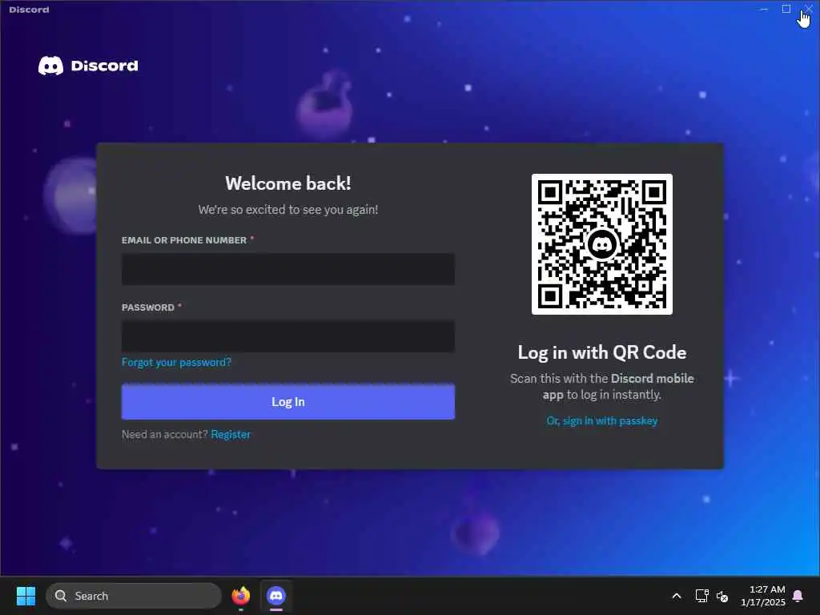Click the muted volume tray icon
This screenshot has width=820, height=615.
(722, 596)
